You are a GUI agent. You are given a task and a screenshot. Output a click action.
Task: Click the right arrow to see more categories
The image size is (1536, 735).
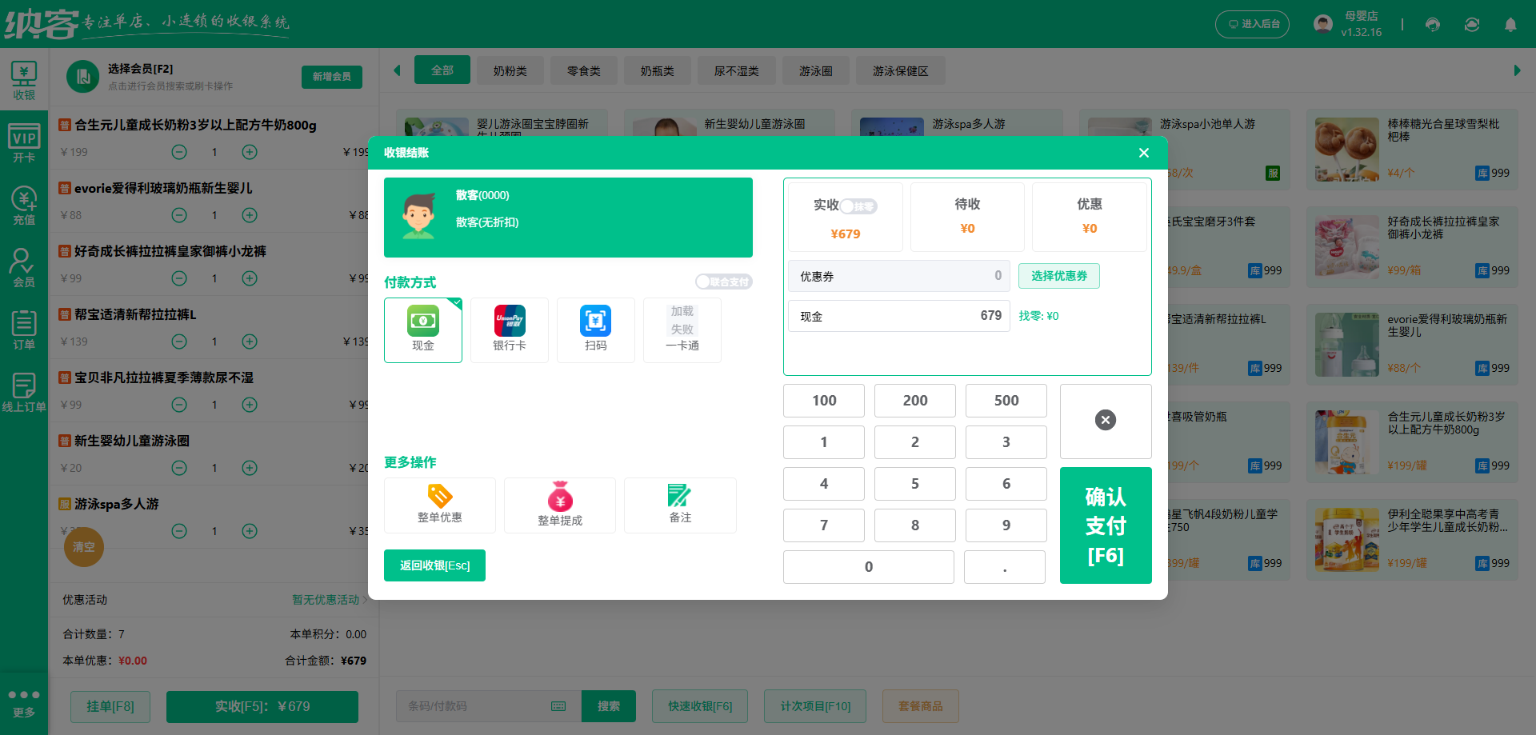click(1517, 70)
